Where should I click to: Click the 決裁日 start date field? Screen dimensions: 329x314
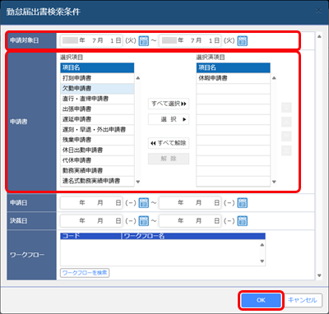coord(91,221)
